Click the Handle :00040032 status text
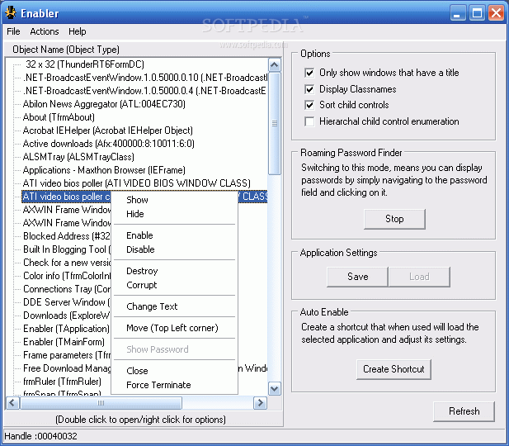 [x=40, y=436]
